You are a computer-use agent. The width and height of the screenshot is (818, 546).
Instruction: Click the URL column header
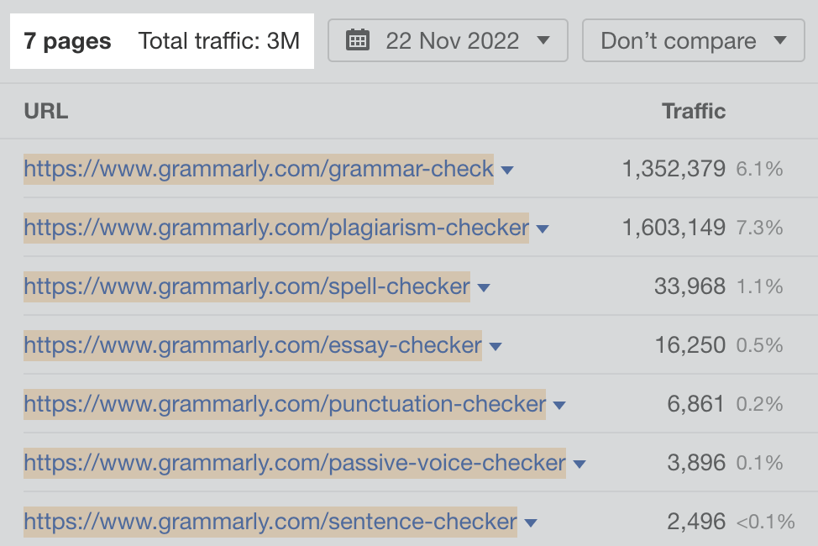point(45,110)
